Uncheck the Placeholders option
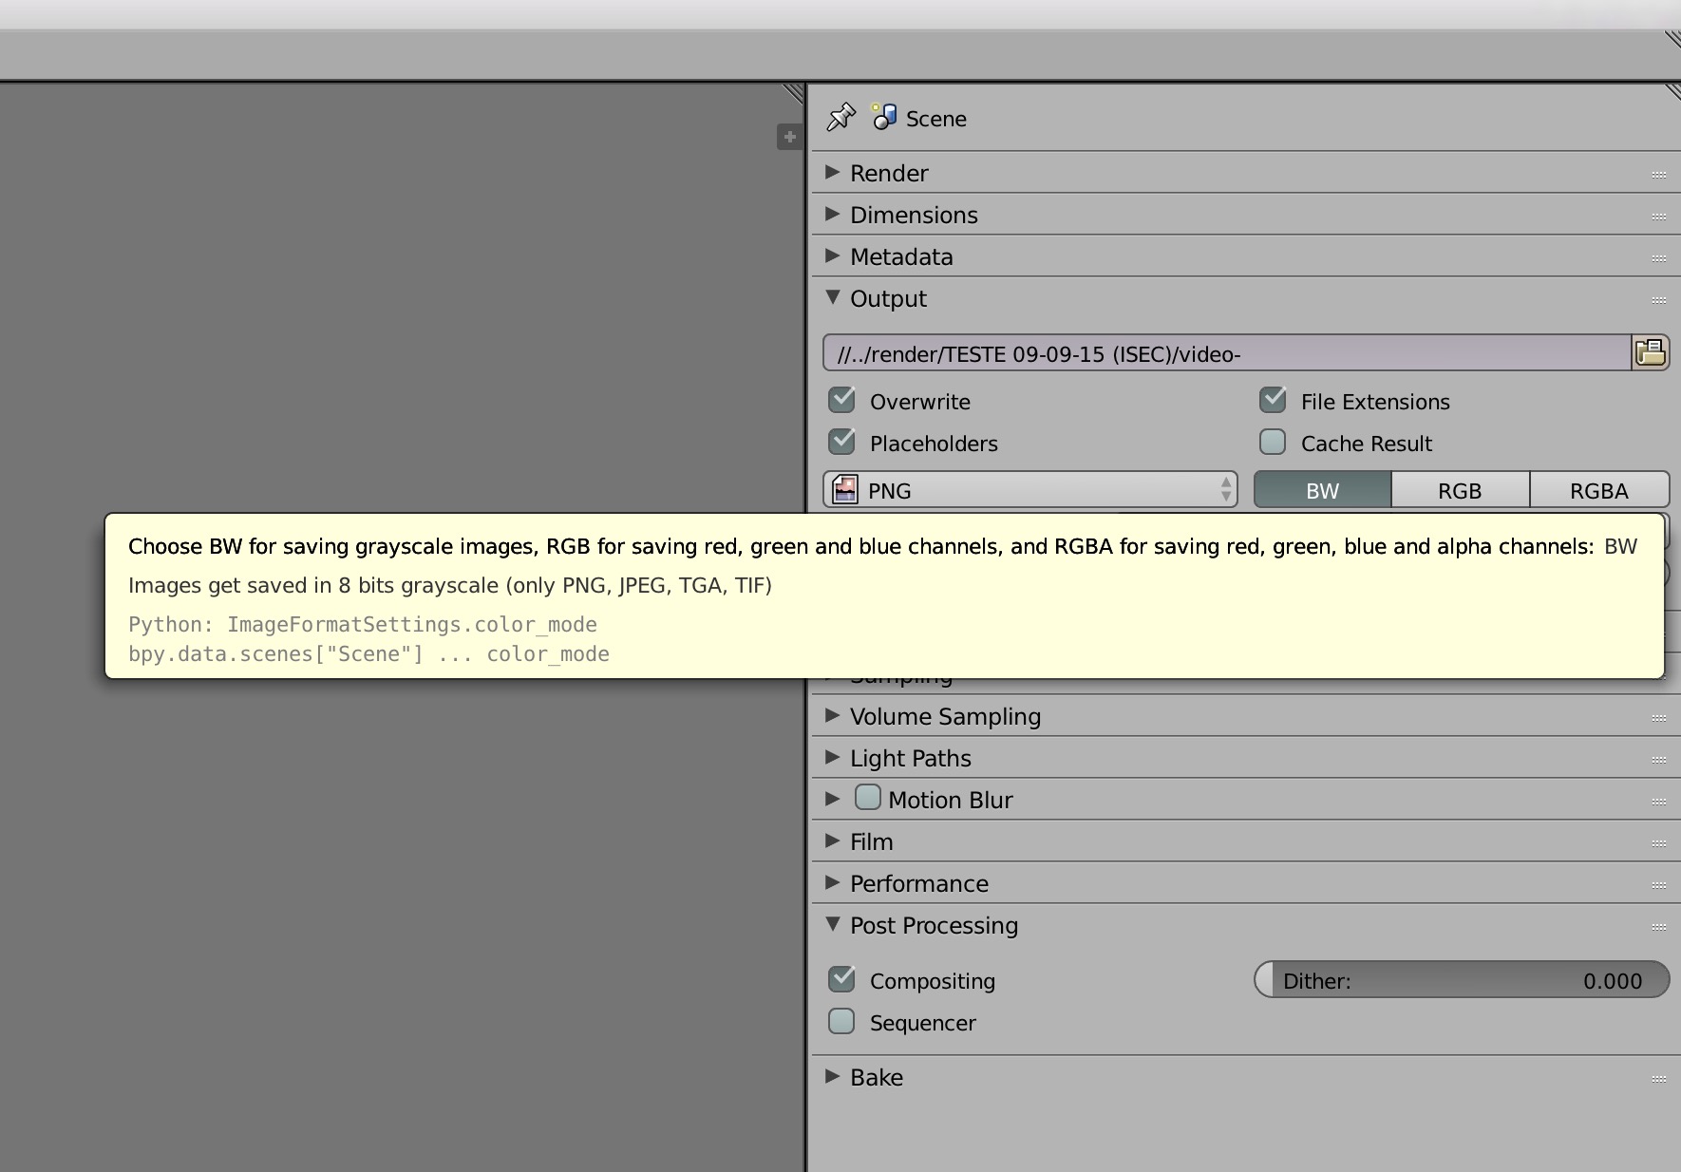1681x1172 pixels. point(841,442)
